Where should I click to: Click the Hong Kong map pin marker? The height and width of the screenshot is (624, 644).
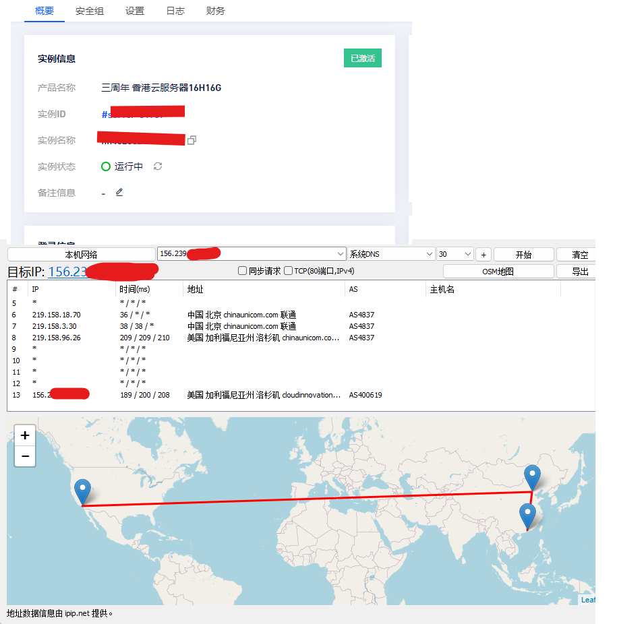527,516
